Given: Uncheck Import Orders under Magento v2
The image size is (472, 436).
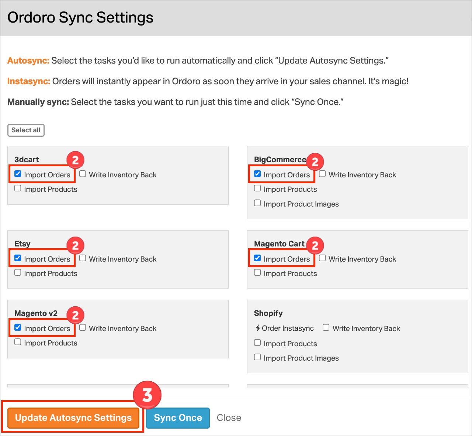Looking at the screenshot, I should pos(18,328).
